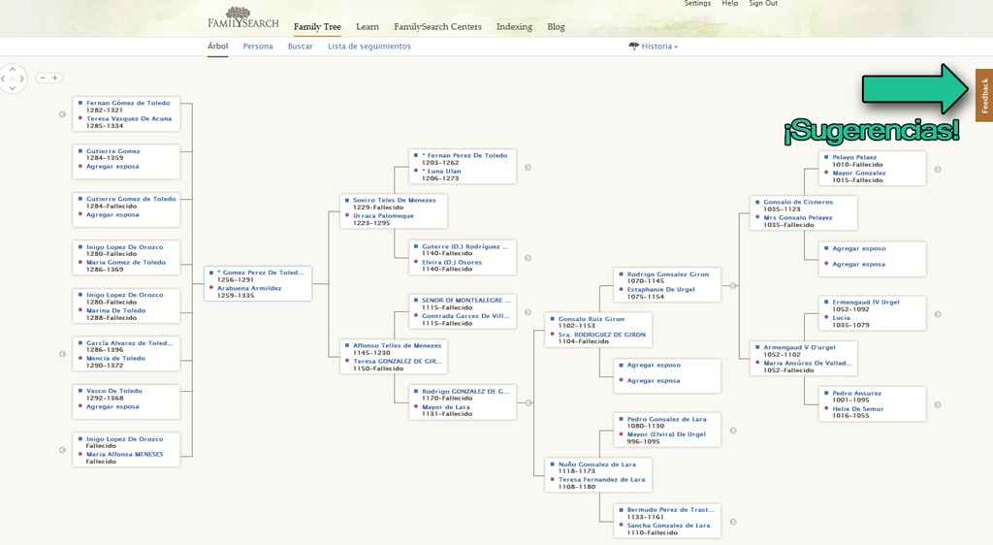993x545 pixels.
Task: Open the Buscar tab
Action: point(301,47)
